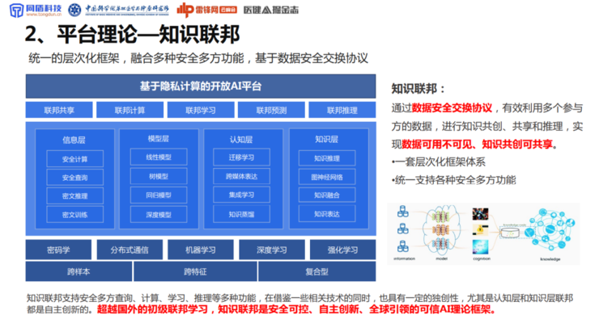Click the 跨特征 bottom bar

(195, 271)
